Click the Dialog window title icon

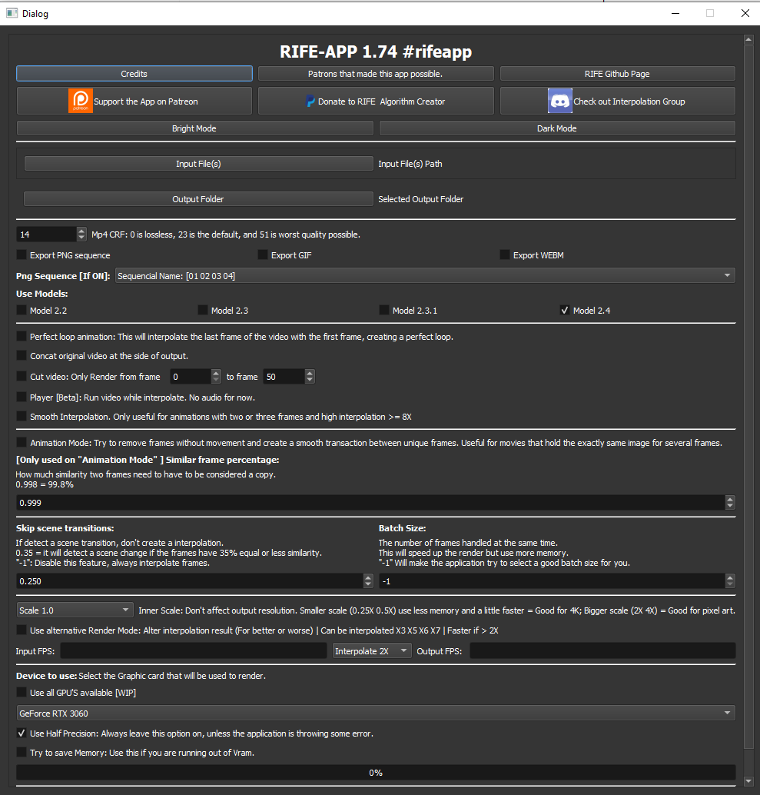(12, 13)
